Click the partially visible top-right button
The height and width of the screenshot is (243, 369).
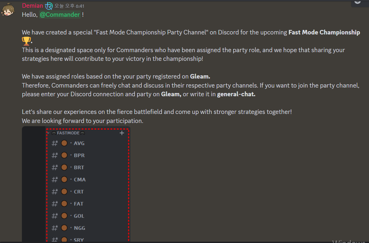tap(360, 3)
